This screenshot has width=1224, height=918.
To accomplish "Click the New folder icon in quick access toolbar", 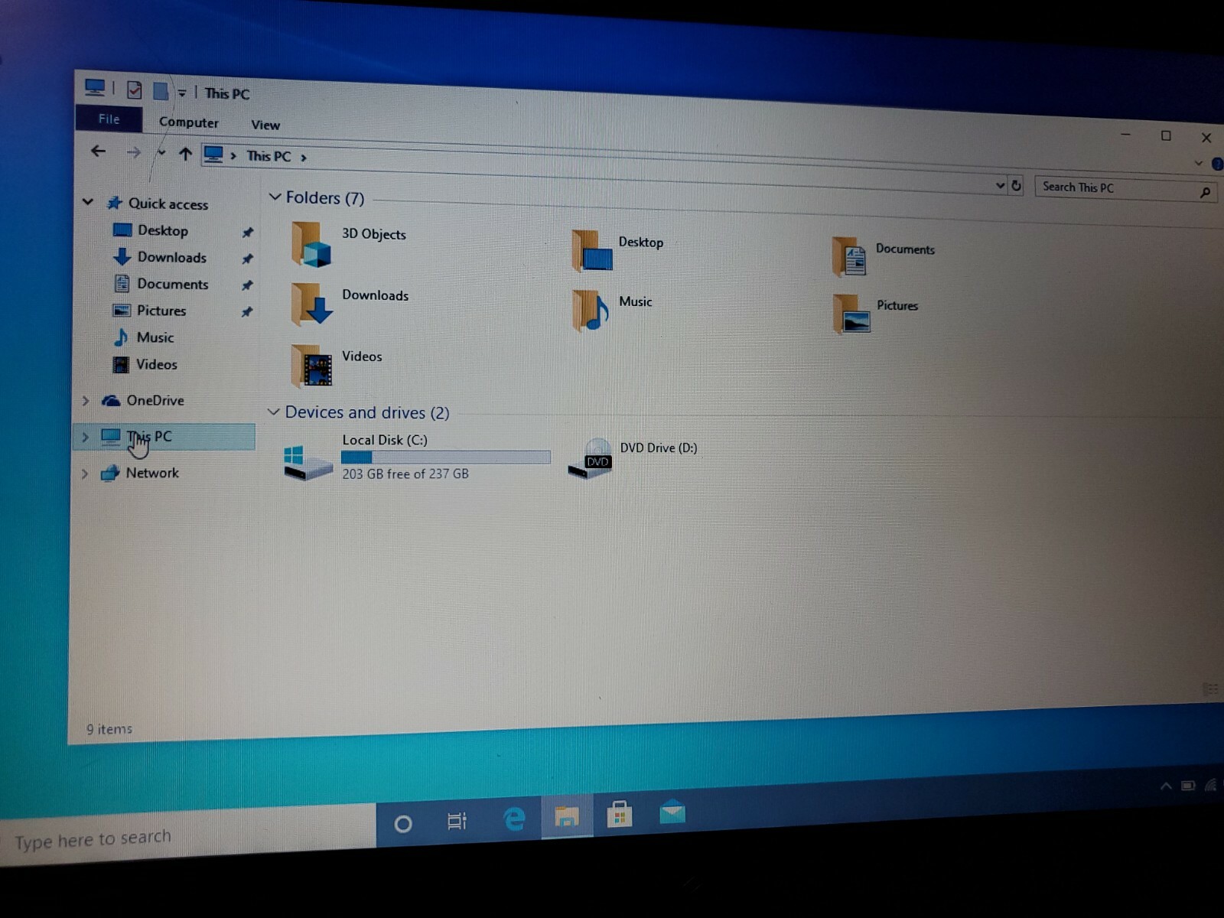I will tap(161, 91).
